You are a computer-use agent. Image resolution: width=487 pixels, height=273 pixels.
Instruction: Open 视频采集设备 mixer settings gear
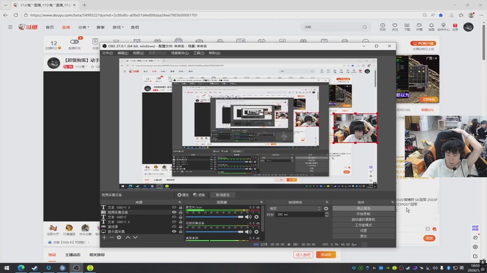point(256,232)
